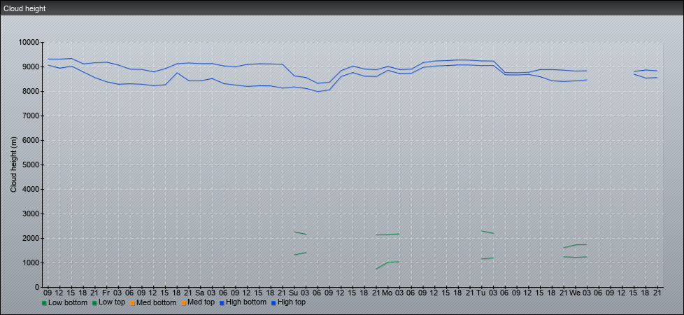Screen dimensions: 684x315
Task: Select the Fr day marker on time axis
Action: (x=106, y=292)
